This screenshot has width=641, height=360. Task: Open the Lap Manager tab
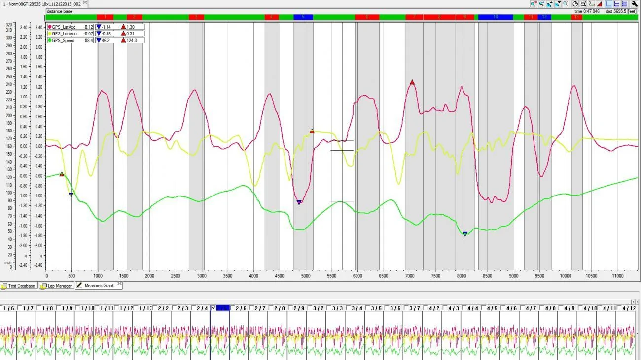pyautogui.click(x=56, y=286)
